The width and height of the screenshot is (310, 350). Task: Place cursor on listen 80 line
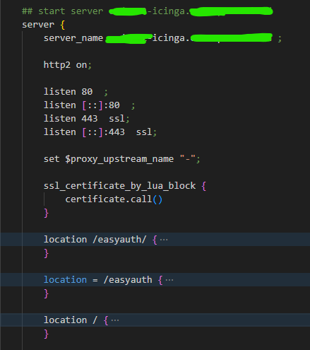tap(76, 92)
